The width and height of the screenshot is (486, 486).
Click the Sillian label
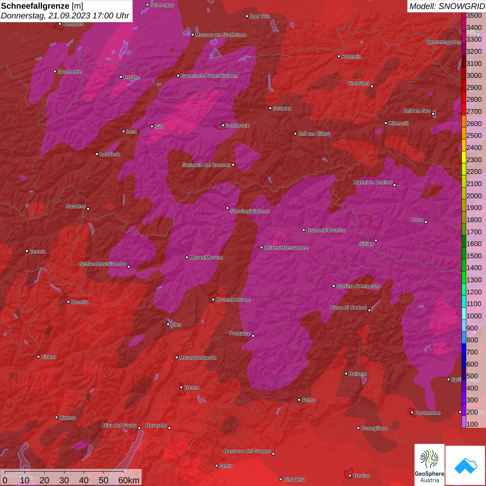pyautogui.click(x=366, y=244)
